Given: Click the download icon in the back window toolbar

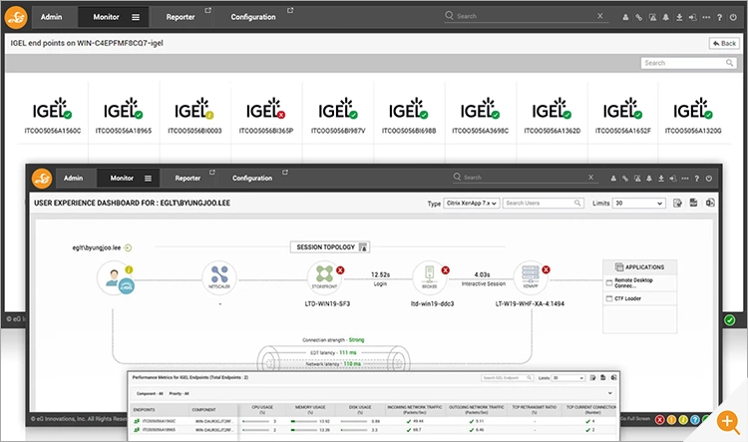Looking at the screenshot, I should click(679, 17).
